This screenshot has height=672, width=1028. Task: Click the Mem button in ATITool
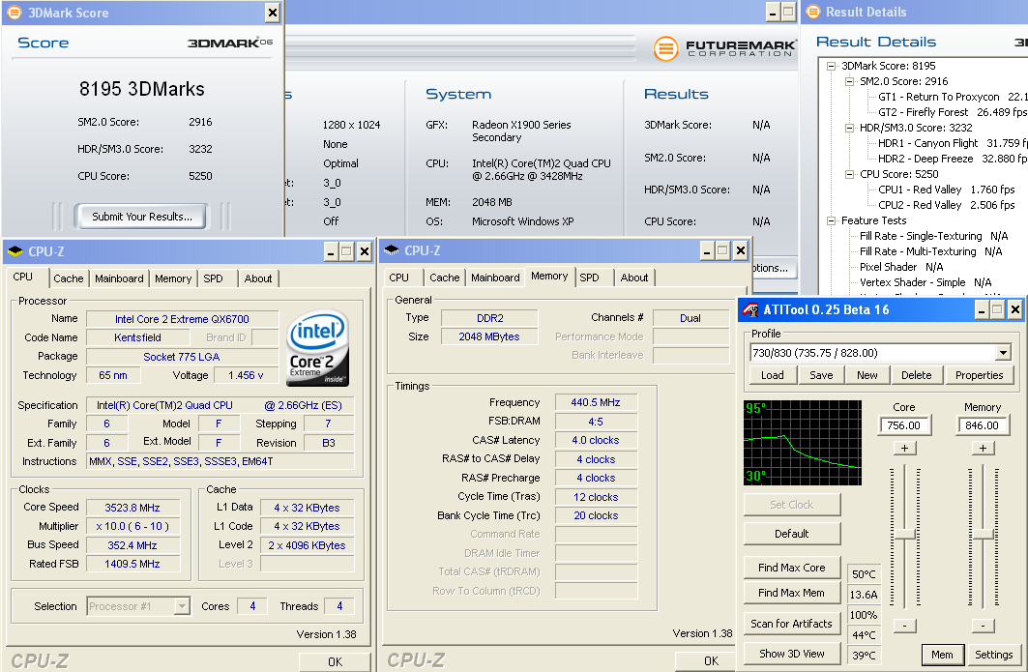point(942,655)
